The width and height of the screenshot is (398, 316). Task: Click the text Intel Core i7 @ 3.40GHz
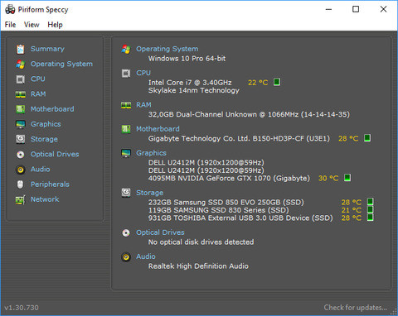[190, 83]
